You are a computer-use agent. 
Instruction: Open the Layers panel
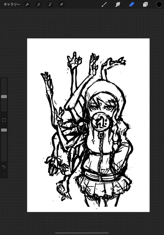click(x=145, y=4)
